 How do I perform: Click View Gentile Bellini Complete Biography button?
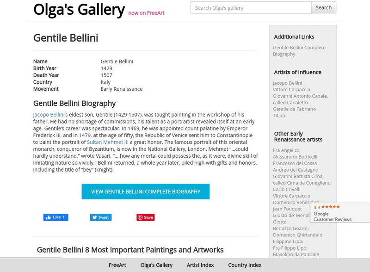click(x=145, y=192)
